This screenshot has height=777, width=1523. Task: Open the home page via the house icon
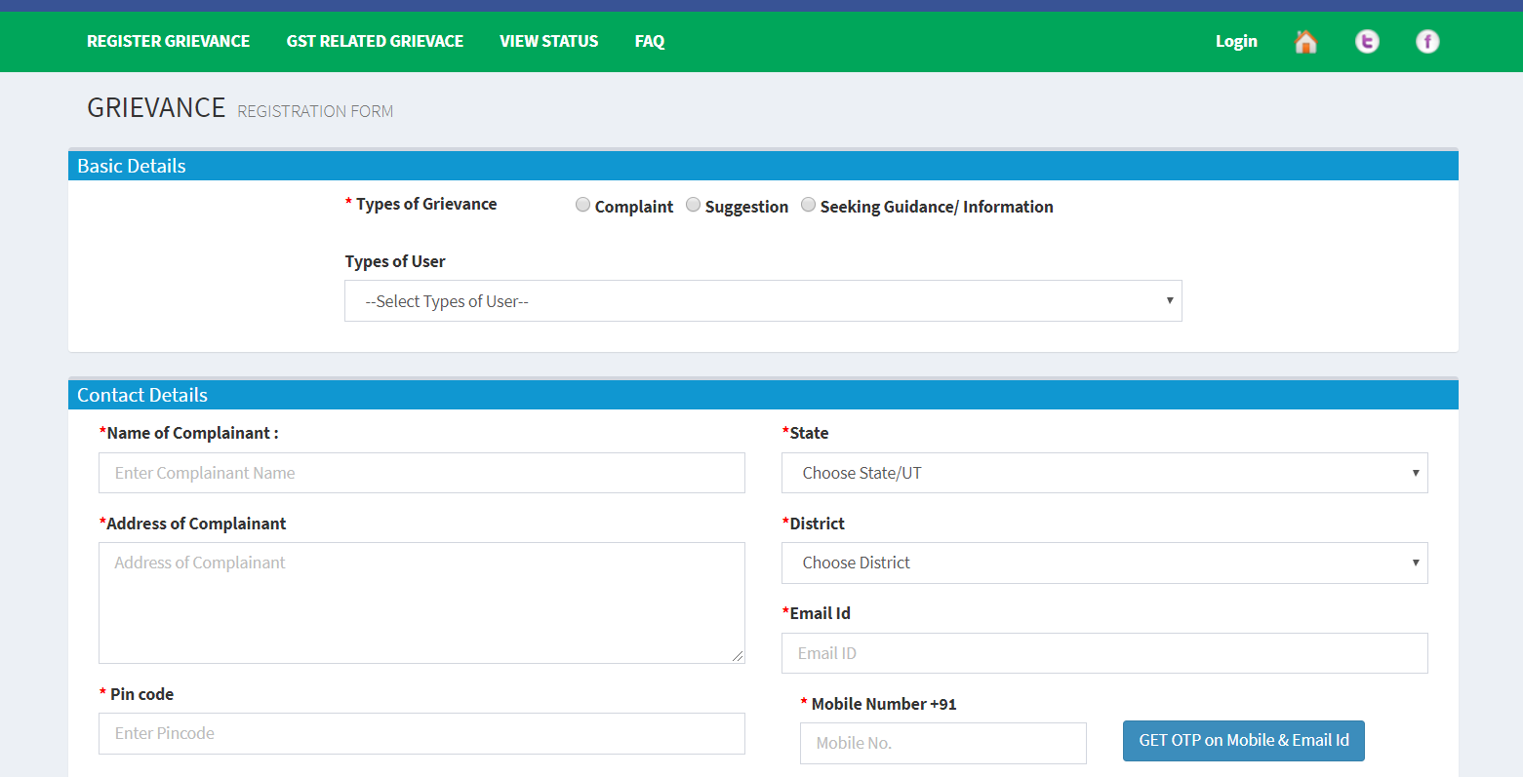[1305, 41]
